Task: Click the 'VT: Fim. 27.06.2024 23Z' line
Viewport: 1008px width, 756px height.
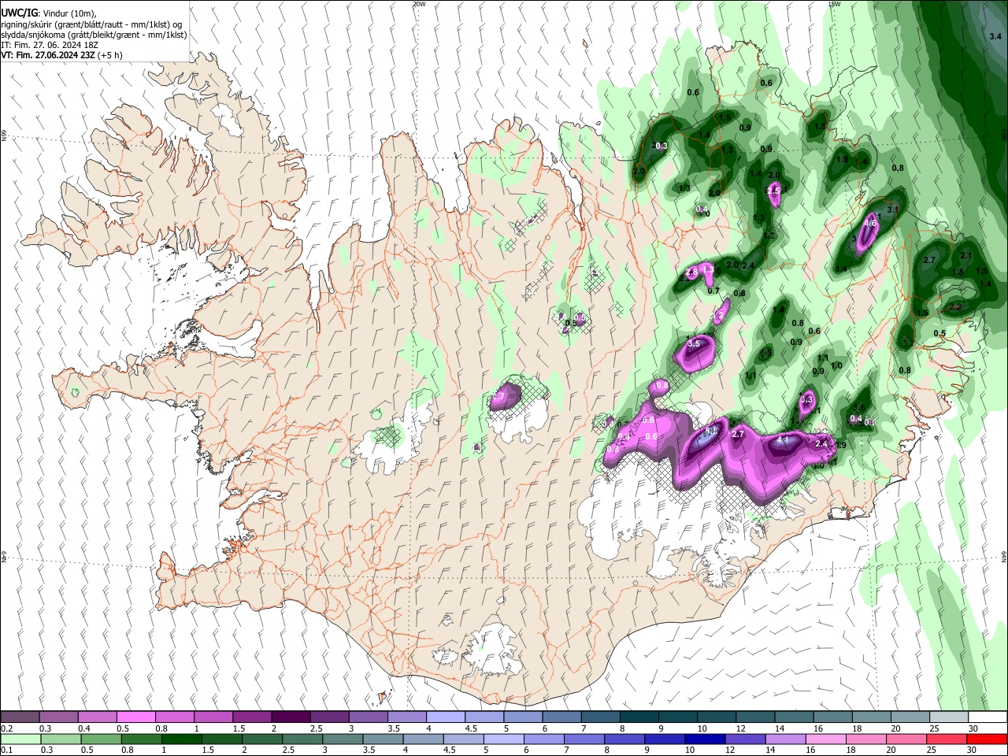Action: coord(47,55)
